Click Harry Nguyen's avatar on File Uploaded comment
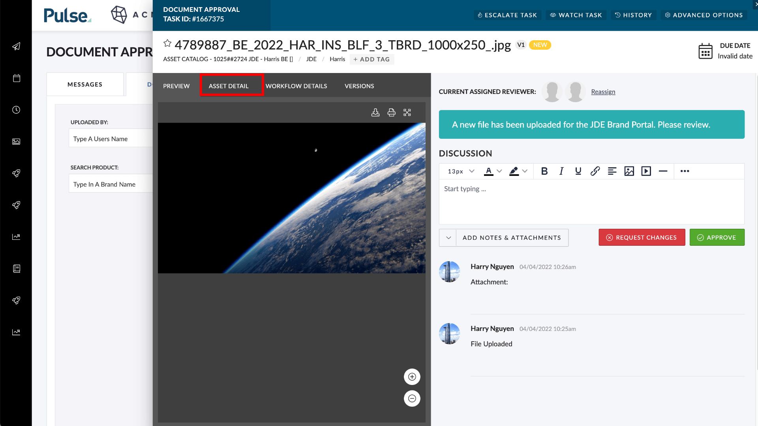The height and width of the screenshot is (426, 758). (x=449, y=334)
